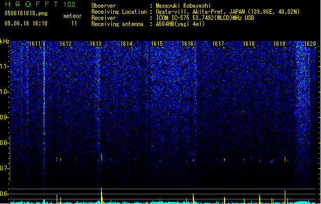Image resolution: width=321 pixels, height=204 pixels.
Task: Click the 1.1 kHz frequency label
Action: [x=5, y=66]
